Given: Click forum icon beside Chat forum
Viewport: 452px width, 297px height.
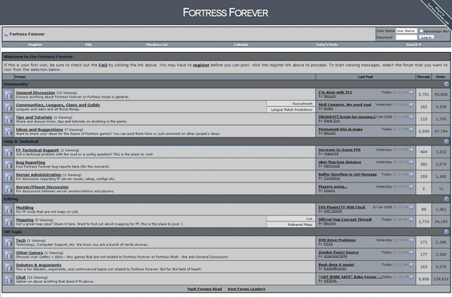Looking at the screenshot, I should tap(8, 279).
